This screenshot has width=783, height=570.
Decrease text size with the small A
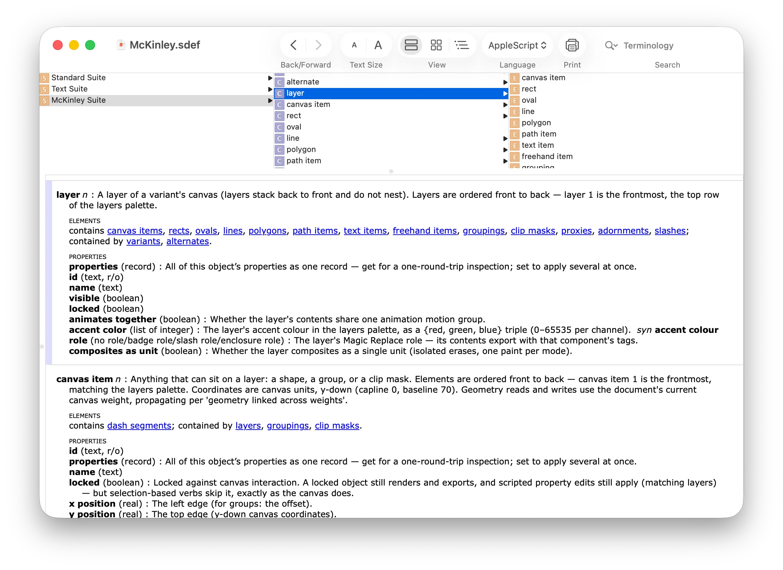tap(354, 45)
